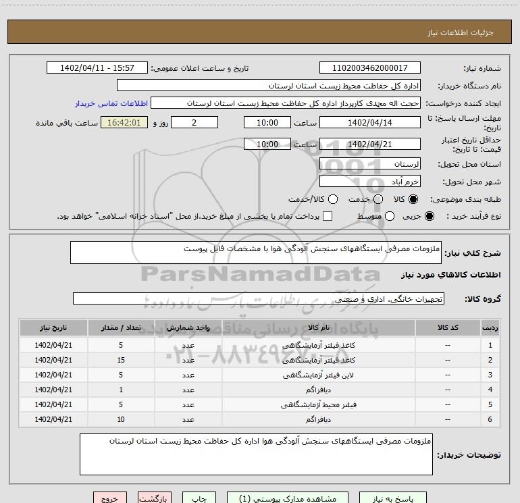This screenshot has height=503, width=520.
Task: Click the جزئیات اطلاعات نیاز header title
Action: 461,32
